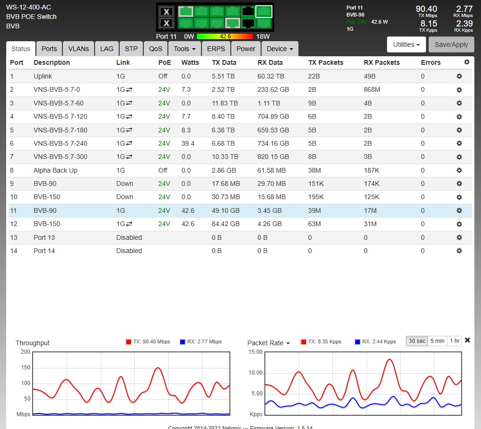Viewport: 481px width, 429px height.
Task: Close the graphs panel with X icon
Action: 467,341
